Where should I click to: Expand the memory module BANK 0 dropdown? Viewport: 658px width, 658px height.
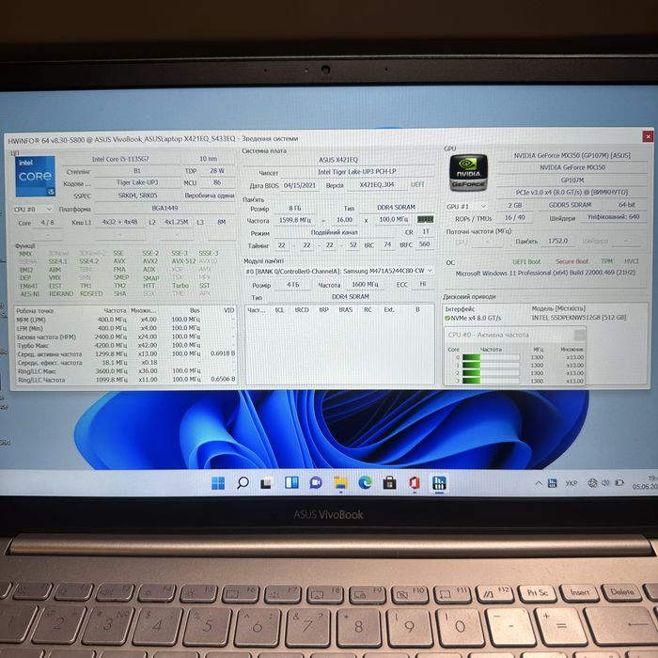[x=338, y=272]
